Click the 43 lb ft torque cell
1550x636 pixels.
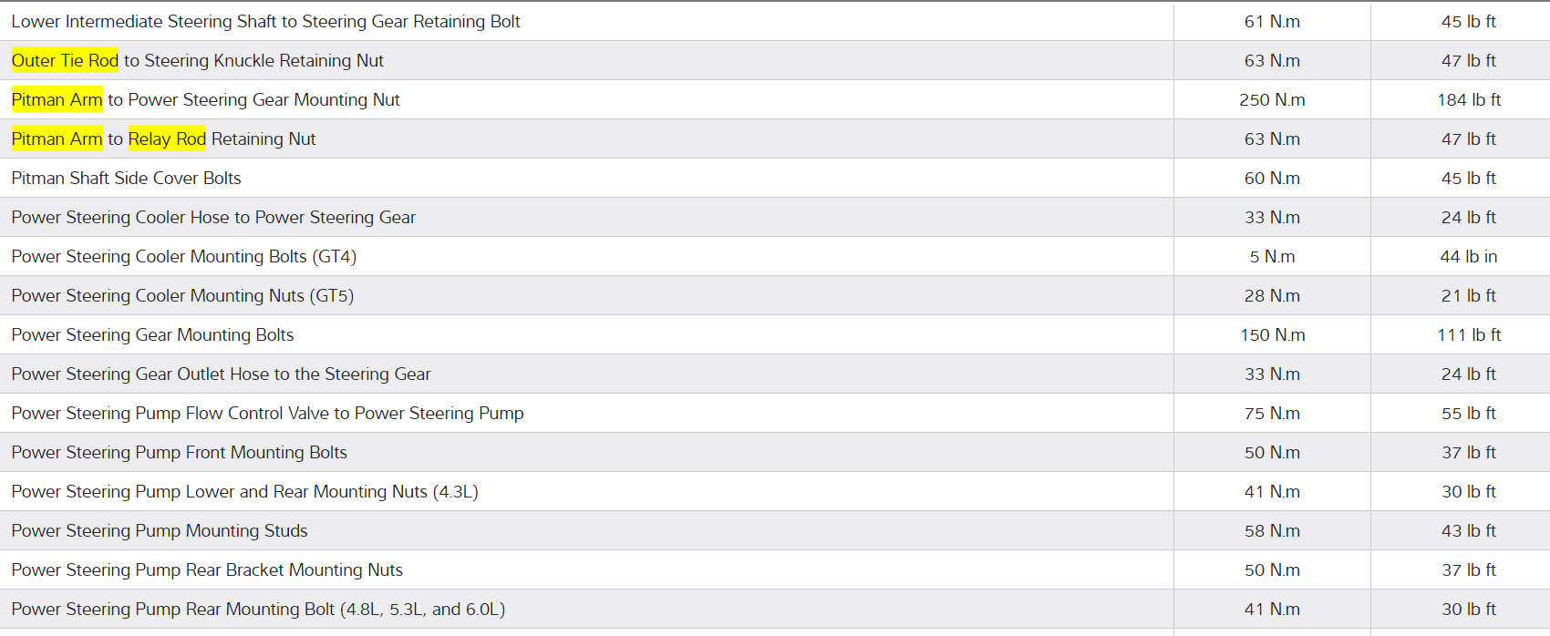click(1469, 530)
